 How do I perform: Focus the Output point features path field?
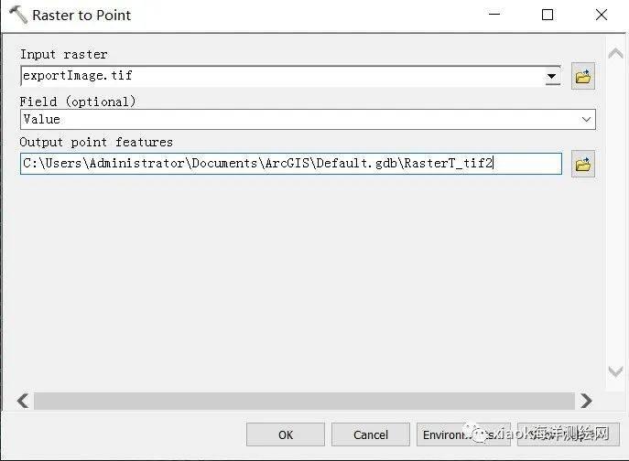click(x=290, y=164)
